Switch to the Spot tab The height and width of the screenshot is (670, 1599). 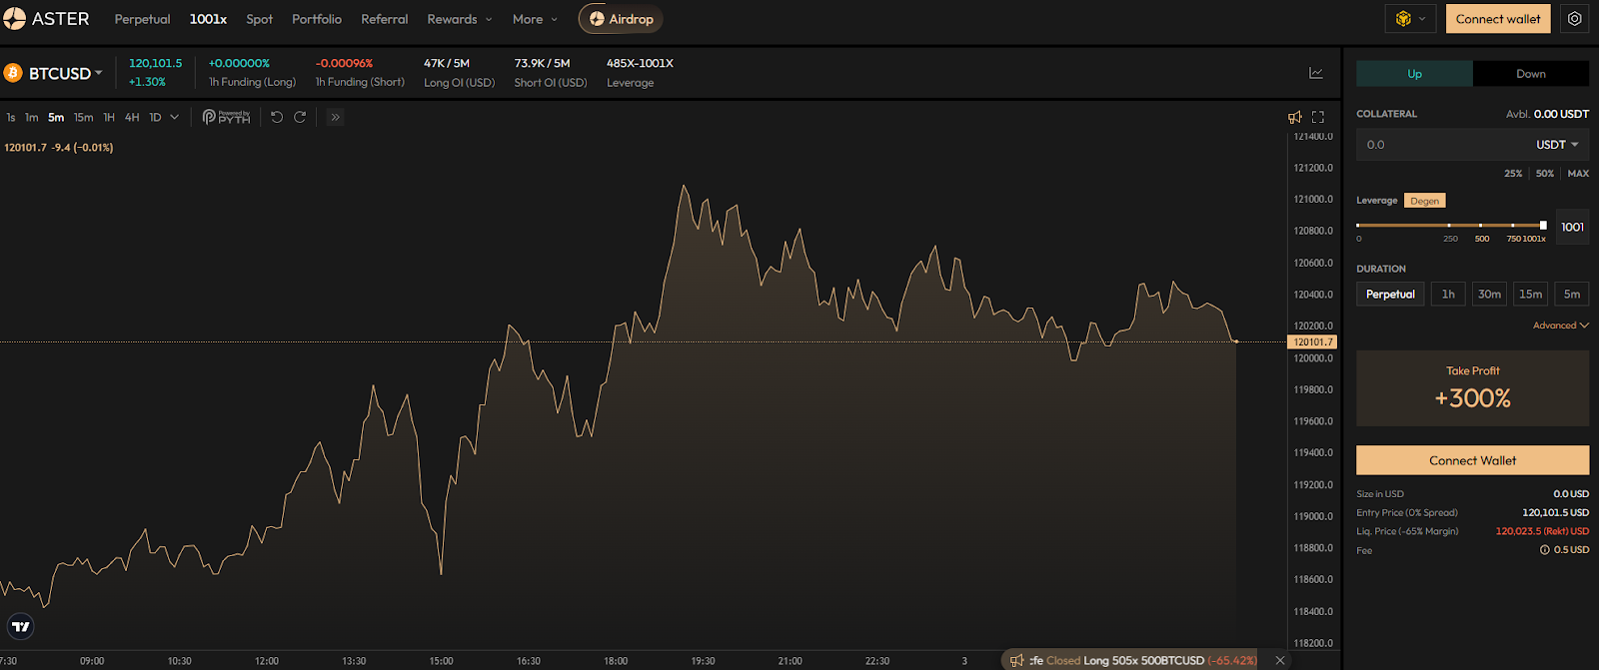(x=259, y=19)
